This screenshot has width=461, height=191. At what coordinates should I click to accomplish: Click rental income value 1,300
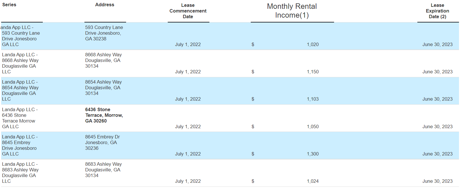coord(313,154)
